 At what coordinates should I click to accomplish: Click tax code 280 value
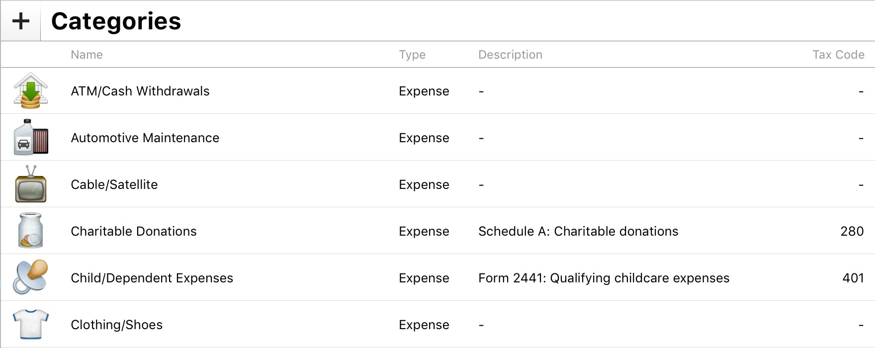point(852,232)
